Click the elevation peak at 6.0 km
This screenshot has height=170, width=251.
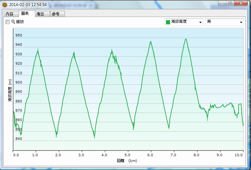(151, 41)
